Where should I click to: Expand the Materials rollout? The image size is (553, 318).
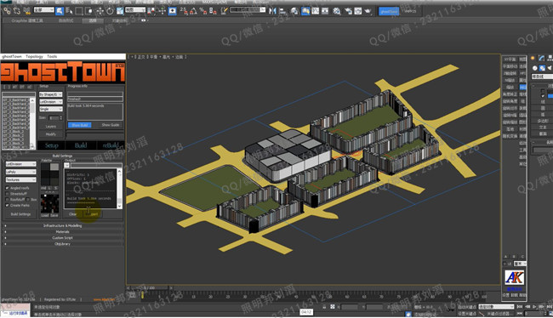coord(62,231)
